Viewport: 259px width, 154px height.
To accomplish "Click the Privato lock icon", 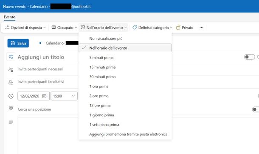I will (x=178, y=28).
